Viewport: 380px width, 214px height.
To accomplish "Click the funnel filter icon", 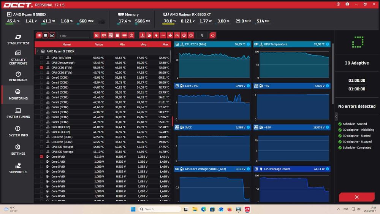I will coord(202,35).
